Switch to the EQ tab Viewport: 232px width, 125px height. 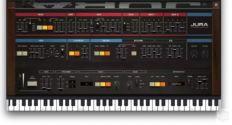(171, 41)
